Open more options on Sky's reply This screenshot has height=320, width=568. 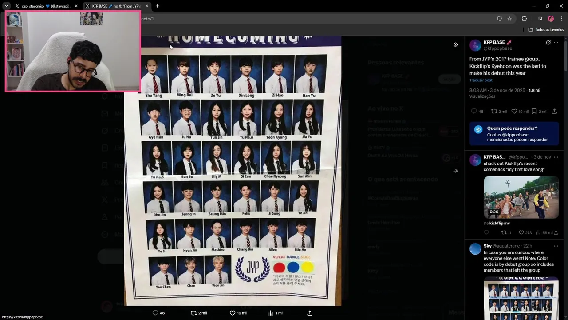[x=556, y=246]
